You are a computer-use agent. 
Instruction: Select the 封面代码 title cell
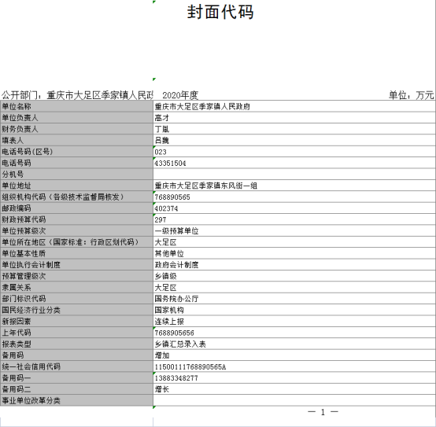pos(220,13)
